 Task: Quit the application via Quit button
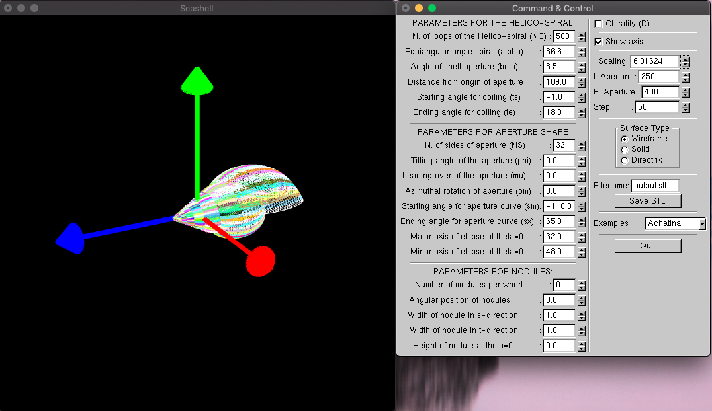tap(648, 245)
